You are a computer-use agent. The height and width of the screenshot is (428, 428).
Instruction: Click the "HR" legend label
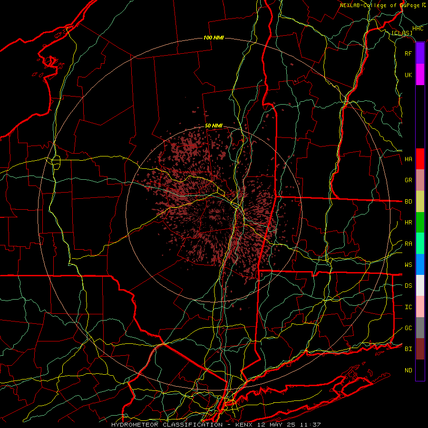408,223
